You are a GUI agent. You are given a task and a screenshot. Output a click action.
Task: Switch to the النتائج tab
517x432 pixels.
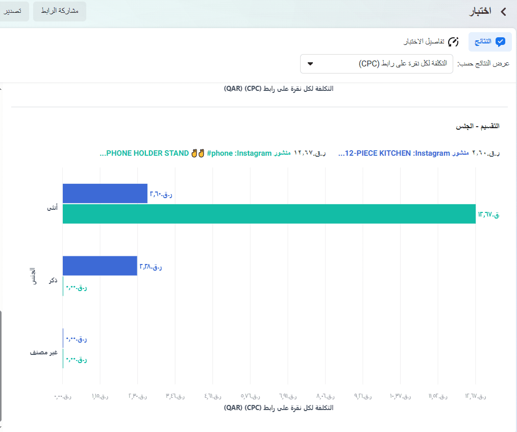490,42
